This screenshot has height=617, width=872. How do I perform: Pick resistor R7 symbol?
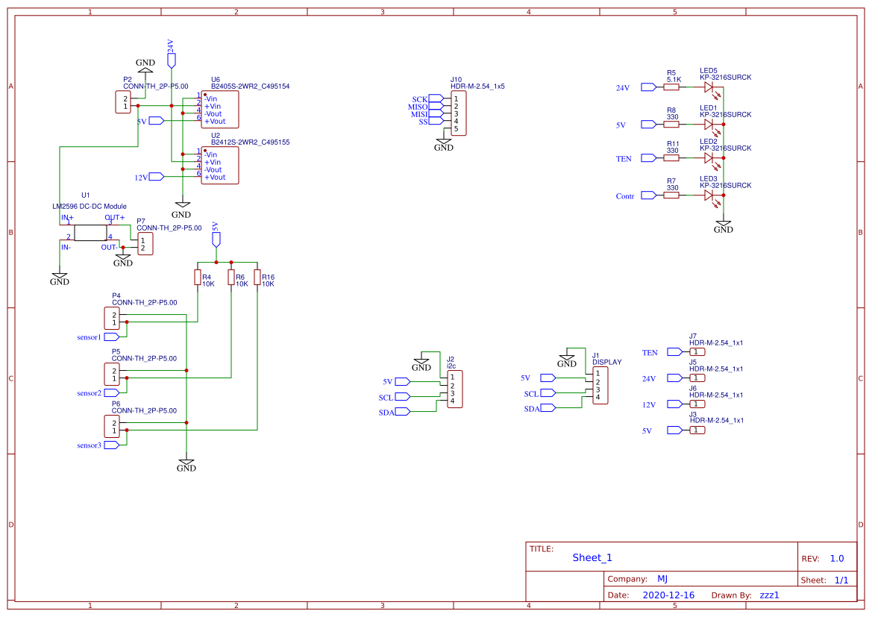[671, 195]
